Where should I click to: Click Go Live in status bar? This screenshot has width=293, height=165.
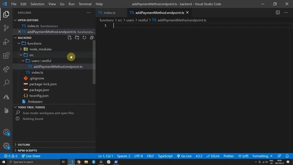click(x=184, y=156)
